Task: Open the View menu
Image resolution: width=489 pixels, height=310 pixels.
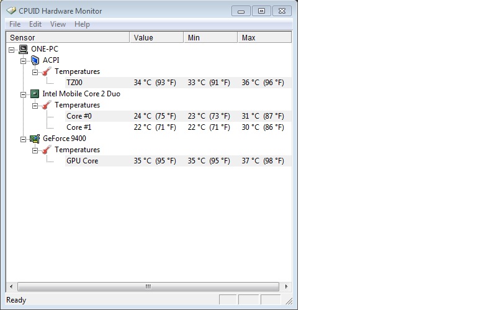Action: tap(58, 24)
